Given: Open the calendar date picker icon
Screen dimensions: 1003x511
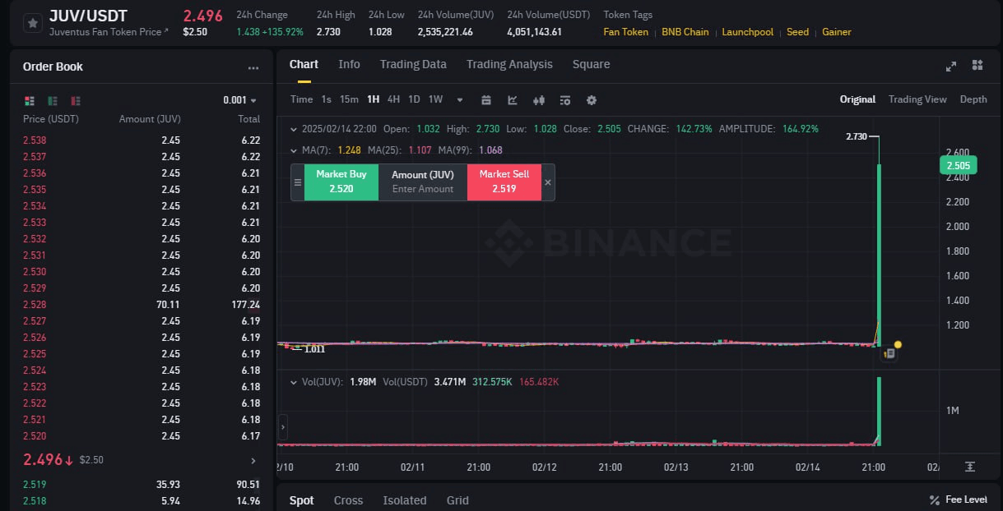Looking at the screenshot, I should tap(486, 100).
